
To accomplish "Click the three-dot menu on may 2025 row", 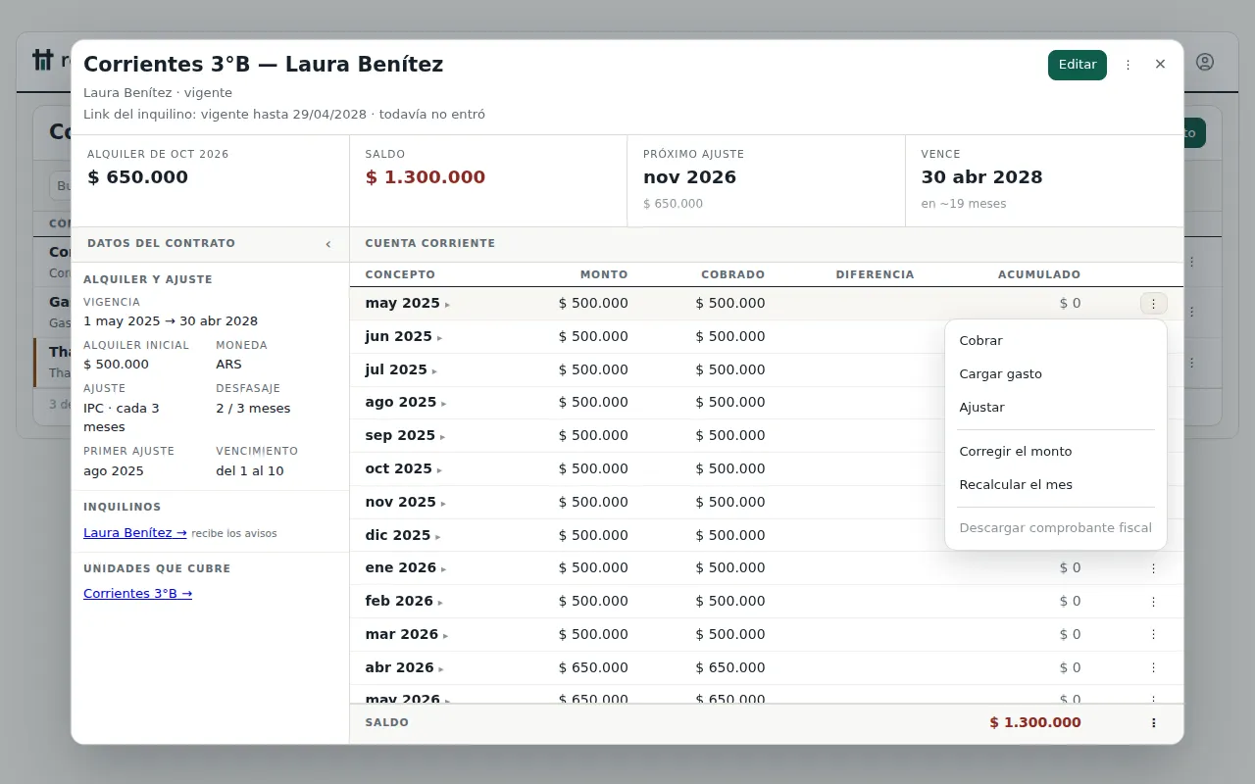I will point(1153,304).
